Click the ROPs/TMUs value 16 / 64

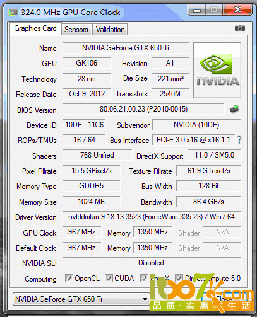point(84,140)
